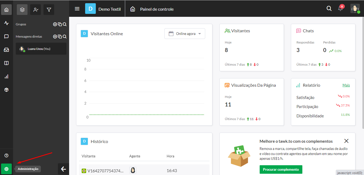Collapse the side panel with back arrow
364x175 pixels.
pyautogui.click(x=64, y=169)
